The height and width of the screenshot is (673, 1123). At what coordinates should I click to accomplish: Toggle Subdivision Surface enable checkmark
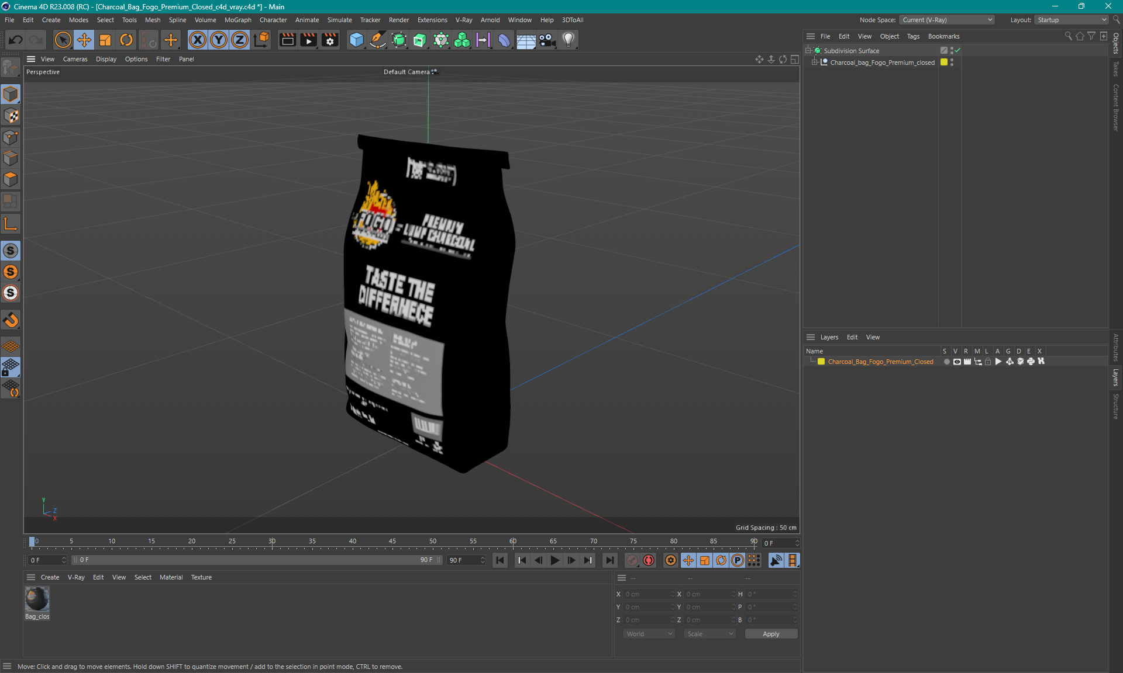coord(957,51)
